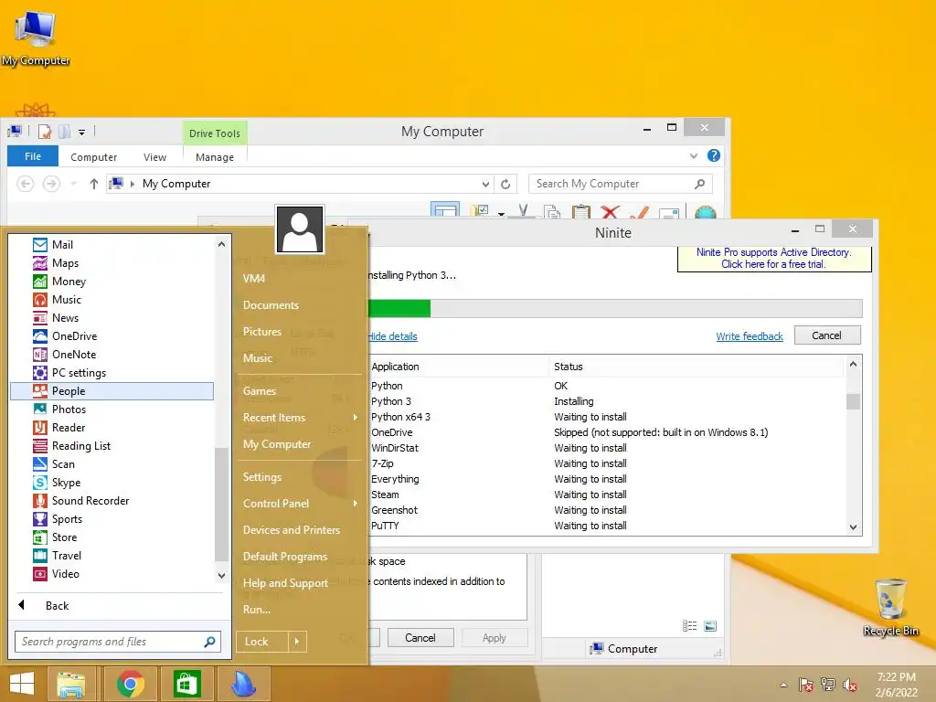Expand the ribbon in My Computer window
936x702 pixels.
click(x=694, y=155)
